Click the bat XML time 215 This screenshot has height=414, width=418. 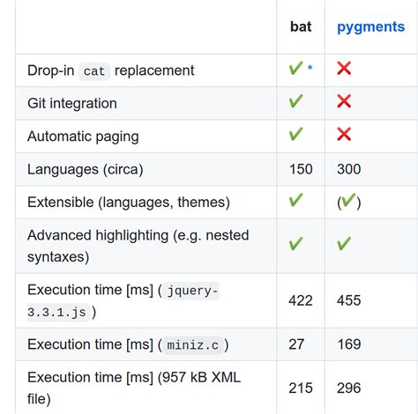tap(301, 388)
